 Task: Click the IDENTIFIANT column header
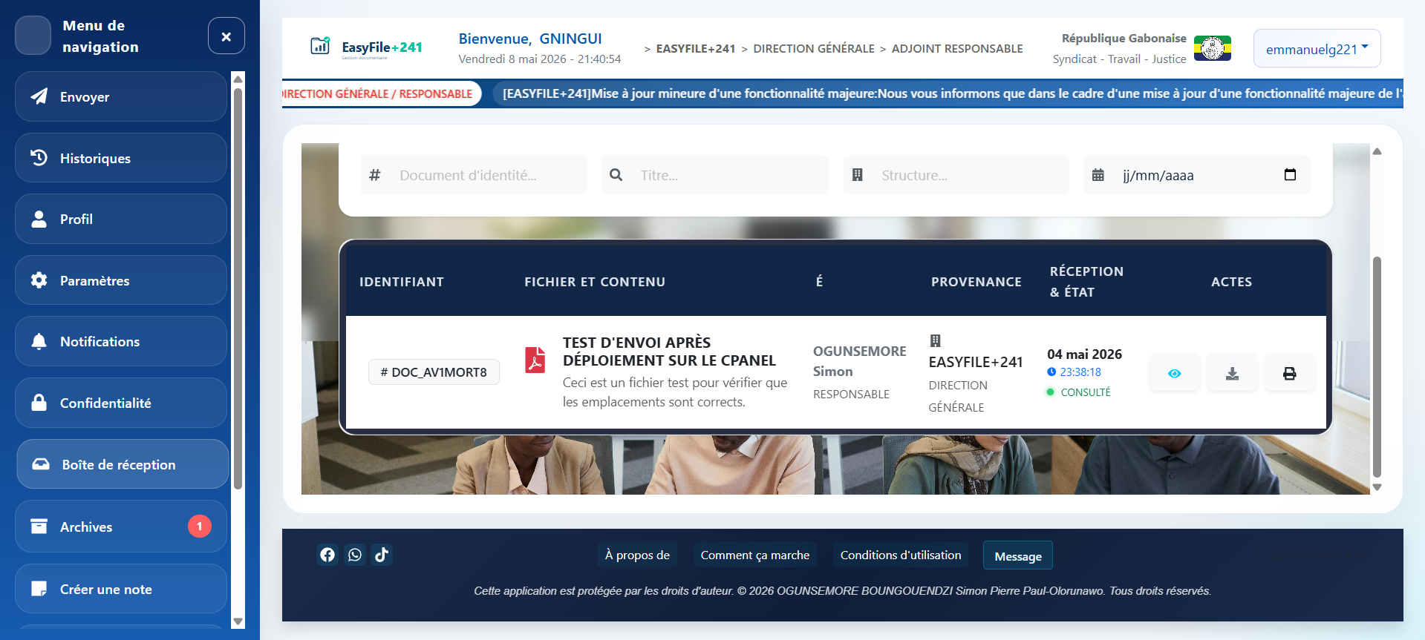point(402,282)
